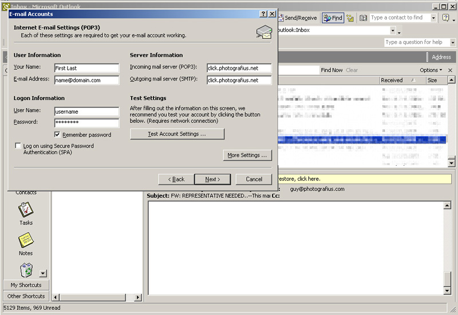Open Notes from the Outlook bar
Screen dimensions: 458x315
tap(26, 242)
